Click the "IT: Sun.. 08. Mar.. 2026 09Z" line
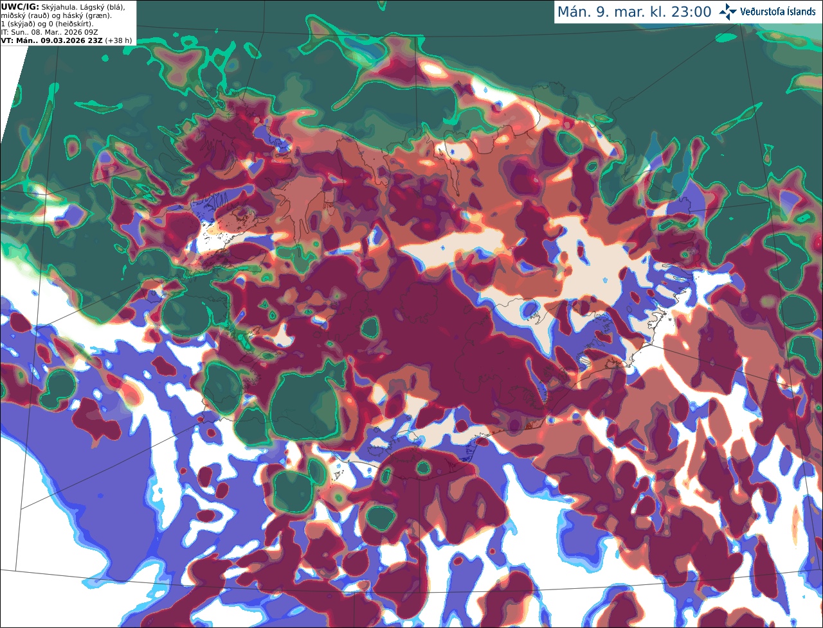 [50, 31]
